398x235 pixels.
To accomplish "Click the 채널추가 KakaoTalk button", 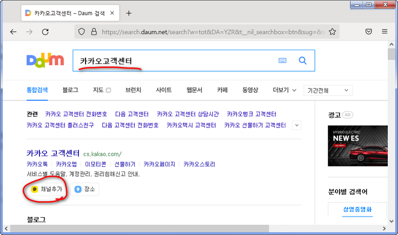I will (x=47, y=189).
